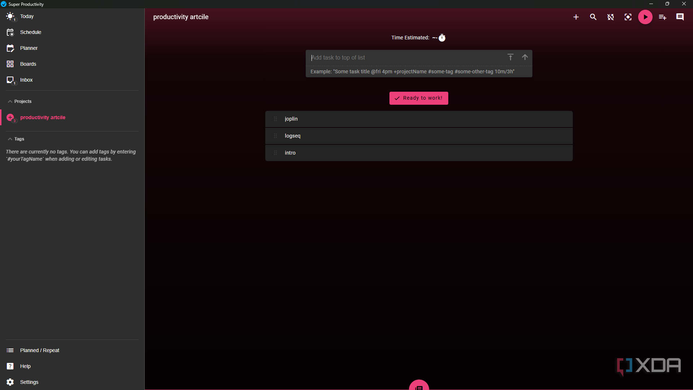Open Settings from the sidebar
Viewport: 693px width, 390px height.
72,382
